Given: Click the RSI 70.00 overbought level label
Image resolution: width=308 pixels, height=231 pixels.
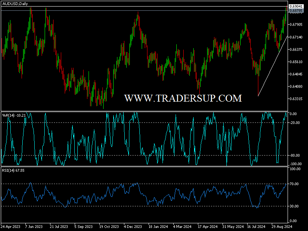Looking at the screenshot, I should coord(295,184).
